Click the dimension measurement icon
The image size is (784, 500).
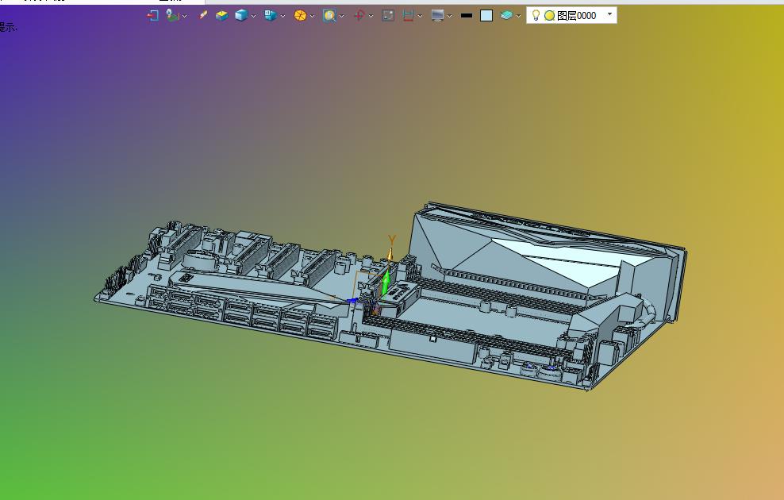pyautogui.click(x=408, y=16)
